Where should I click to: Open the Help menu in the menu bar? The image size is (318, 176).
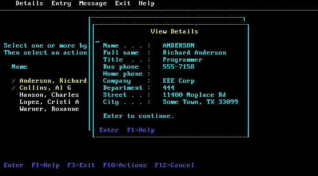pos(146,4)
